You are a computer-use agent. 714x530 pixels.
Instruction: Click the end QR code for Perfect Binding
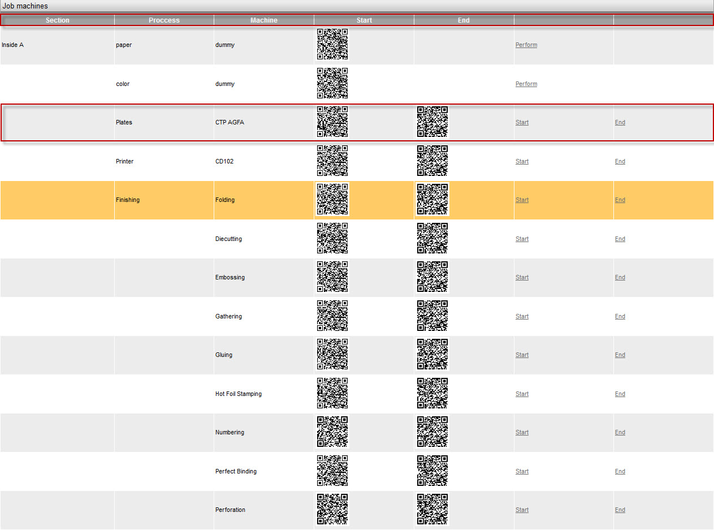pyautogui.click(x=432, y=471)
